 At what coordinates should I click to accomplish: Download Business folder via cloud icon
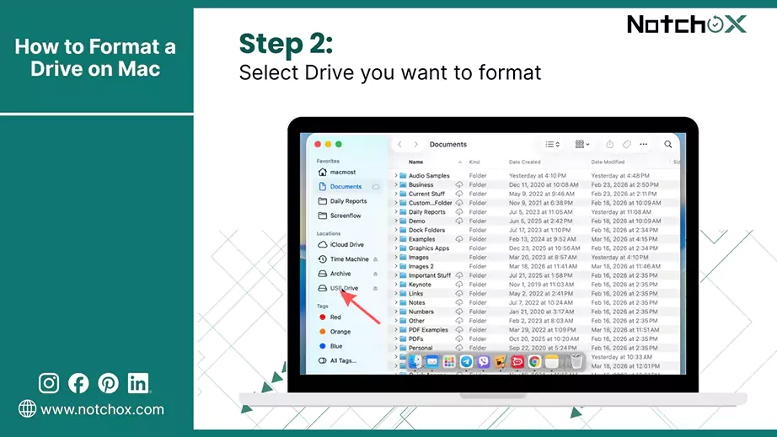pos(458,184)
